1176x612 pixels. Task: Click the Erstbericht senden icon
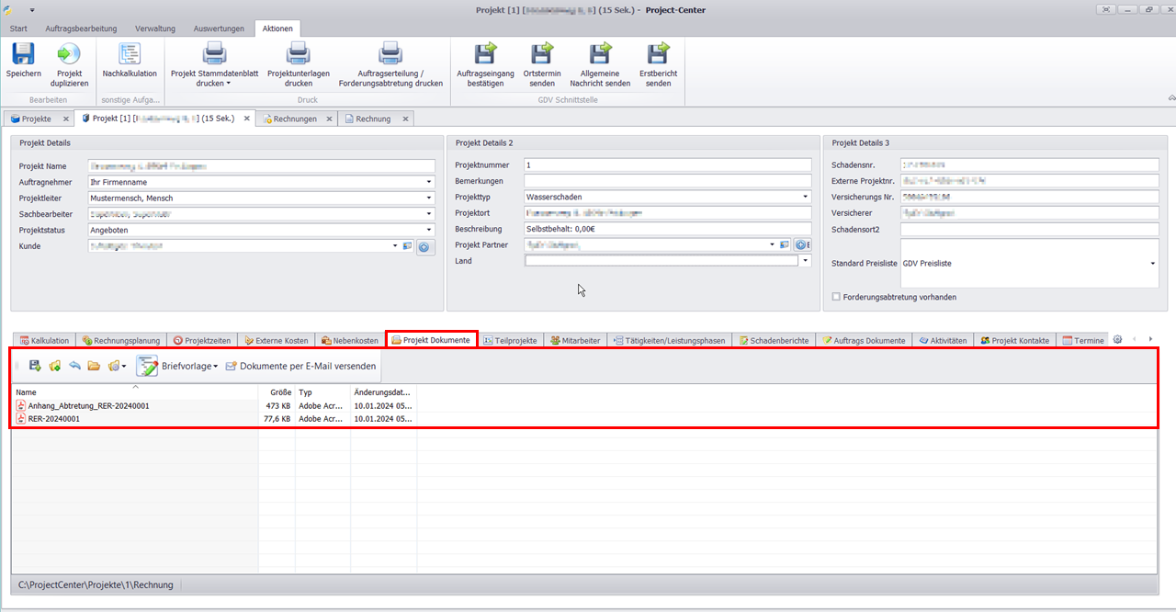pos(658,54)
